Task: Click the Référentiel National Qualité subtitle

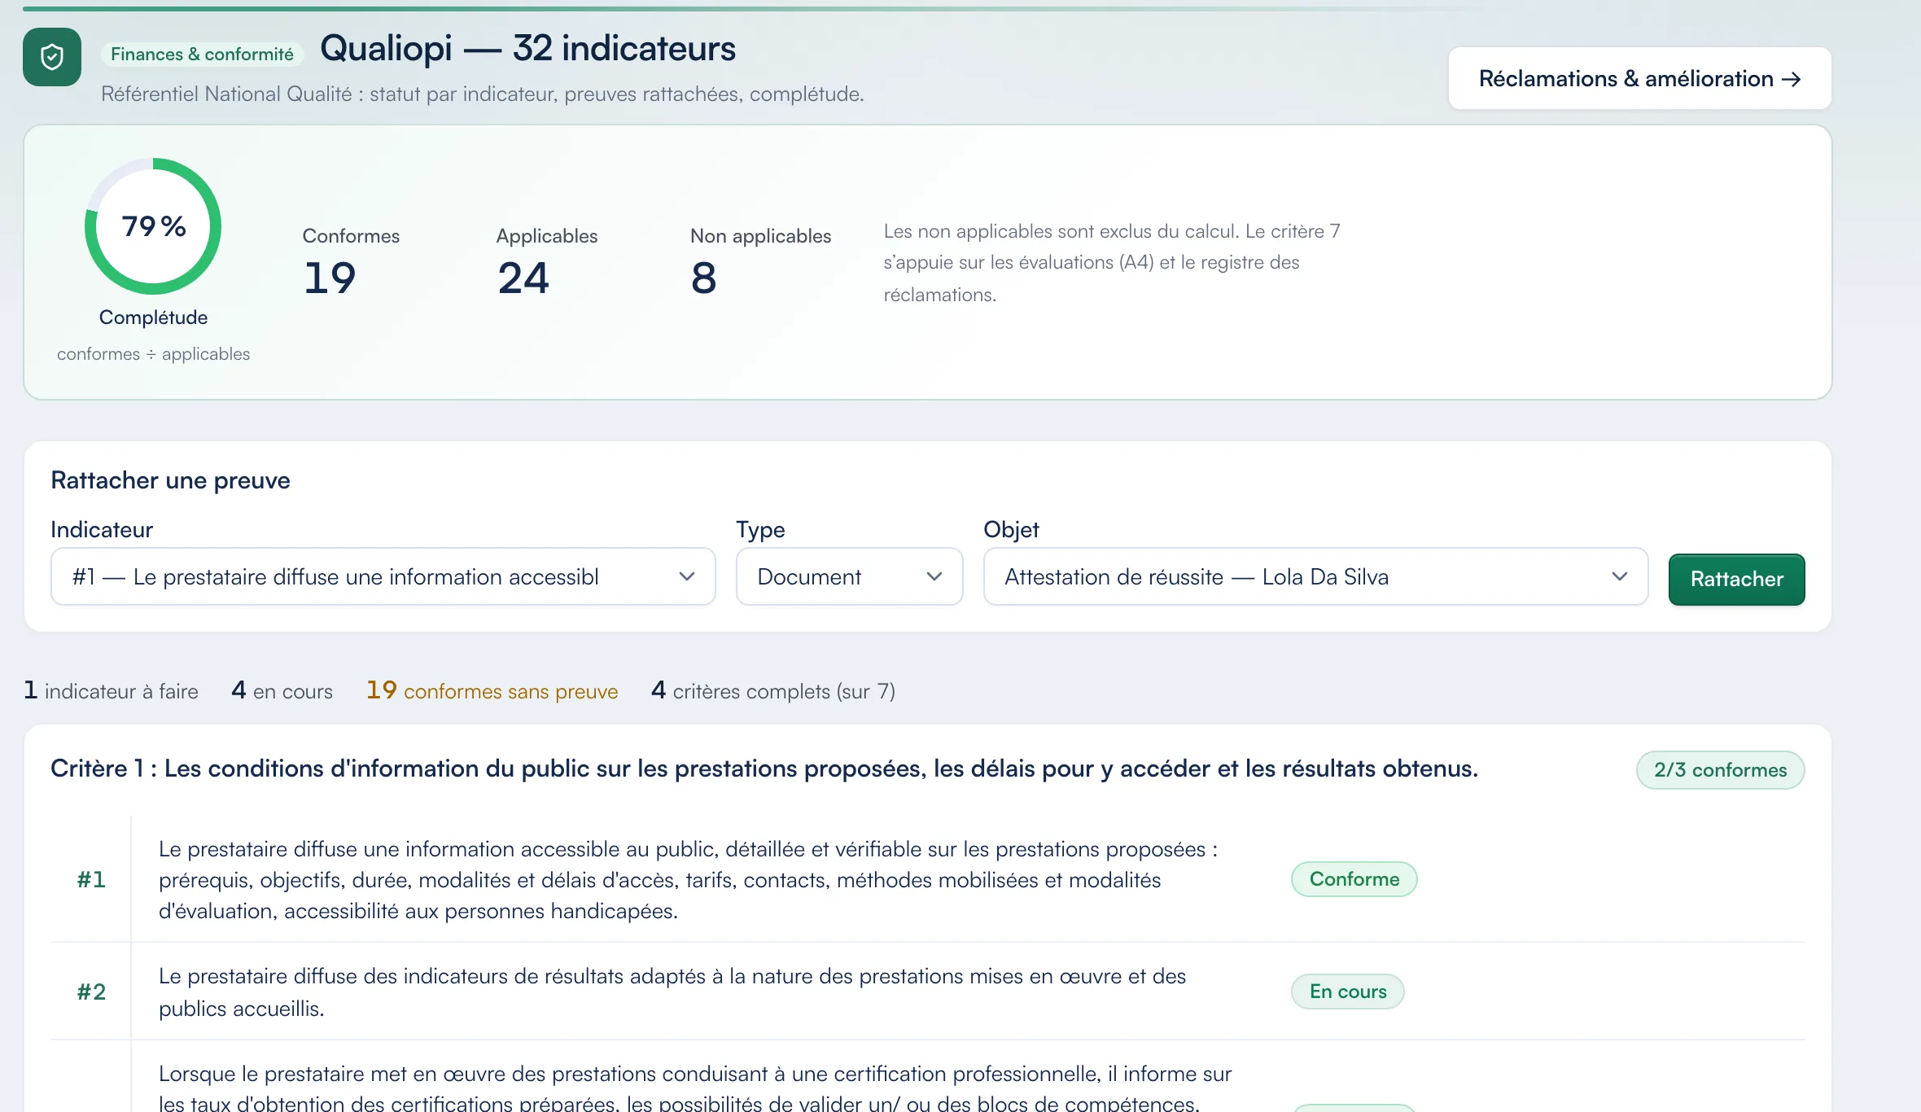Action: (x=482, y=94)
